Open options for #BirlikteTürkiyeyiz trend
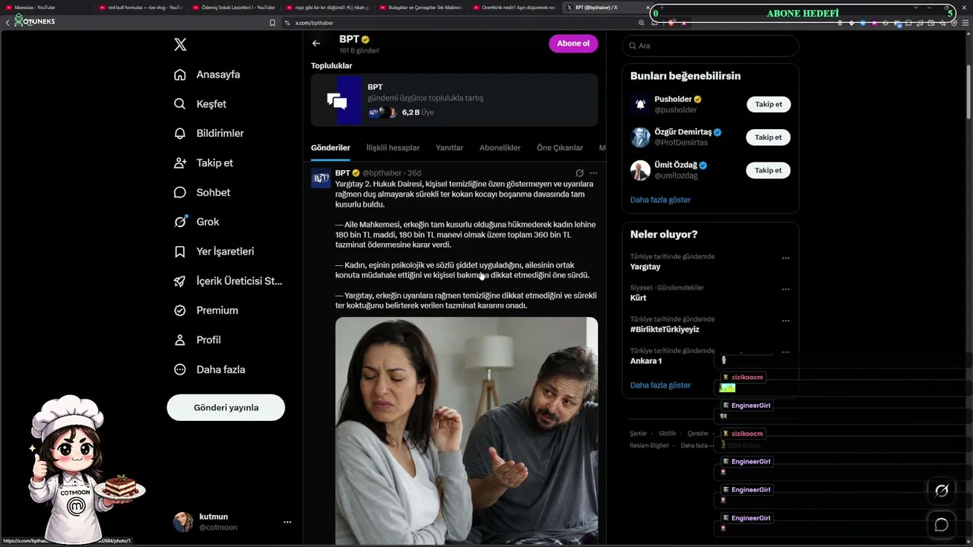The width and height of the screenshot is (973, 547). tap(785, 321)
